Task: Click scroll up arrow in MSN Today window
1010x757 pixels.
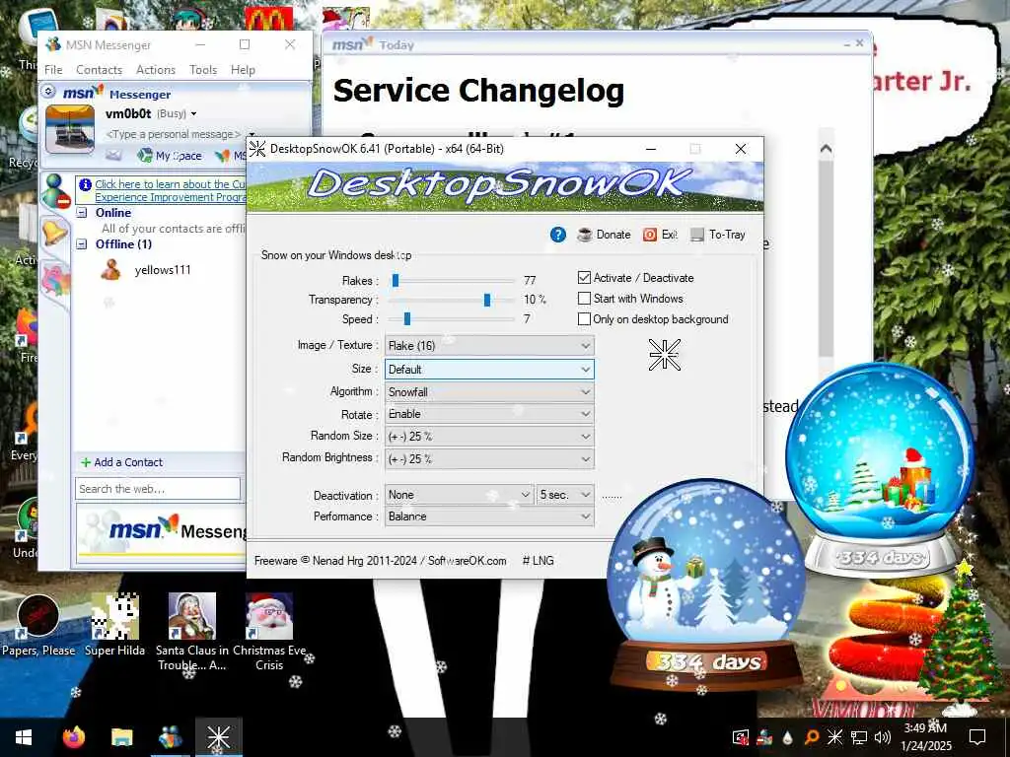Action: 826,149
